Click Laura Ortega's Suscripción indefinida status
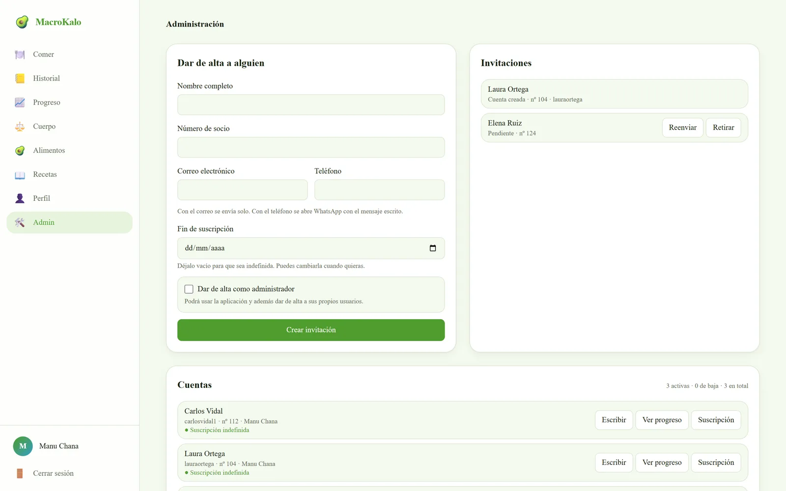 click(x=217, y=473)
